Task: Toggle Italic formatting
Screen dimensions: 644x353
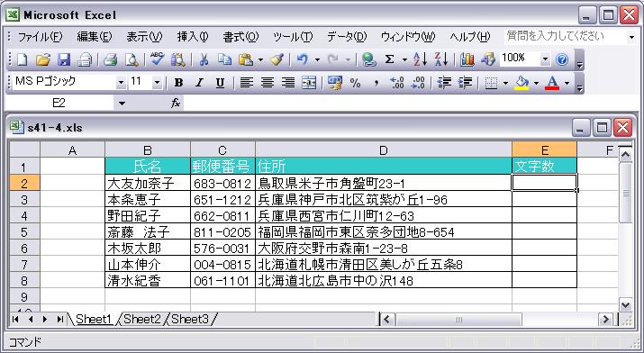Action: tap(199, 83)
